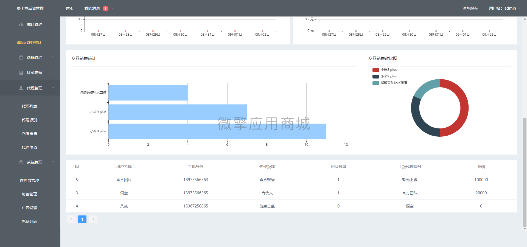Click the 用户名称 column header

(x=124, y=167)
